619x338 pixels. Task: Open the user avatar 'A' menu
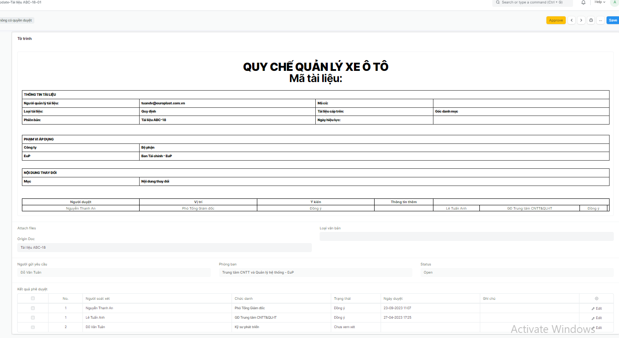click(x=614, y=3)
